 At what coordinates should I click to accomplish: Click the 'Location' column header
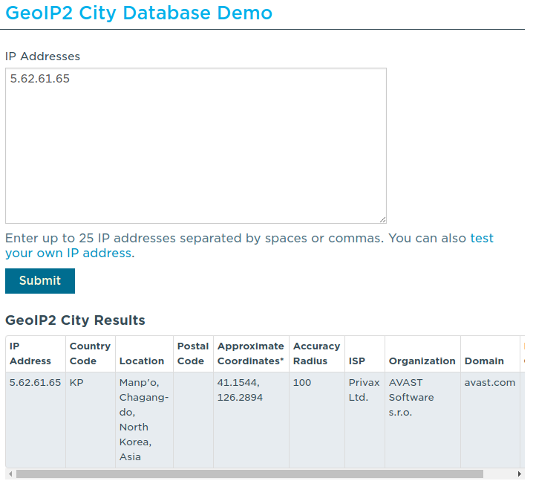(144, 354)
